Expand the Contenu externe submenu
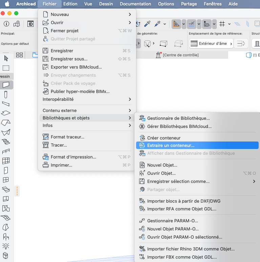This screenshot has width=260, height=262. [x=87, y=110]
